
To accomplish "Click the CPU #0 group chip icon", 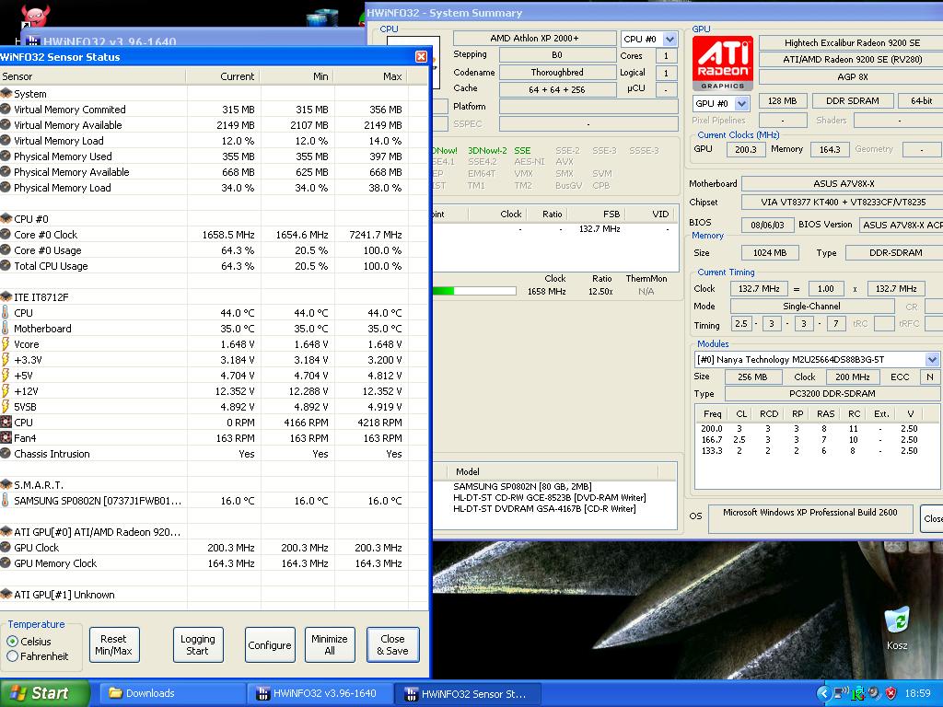I will pyautogui.click(x=6, y=218).
